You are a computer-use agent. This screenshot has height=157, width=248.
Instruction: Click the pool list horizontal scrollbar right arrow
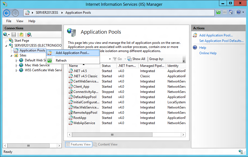183,135
